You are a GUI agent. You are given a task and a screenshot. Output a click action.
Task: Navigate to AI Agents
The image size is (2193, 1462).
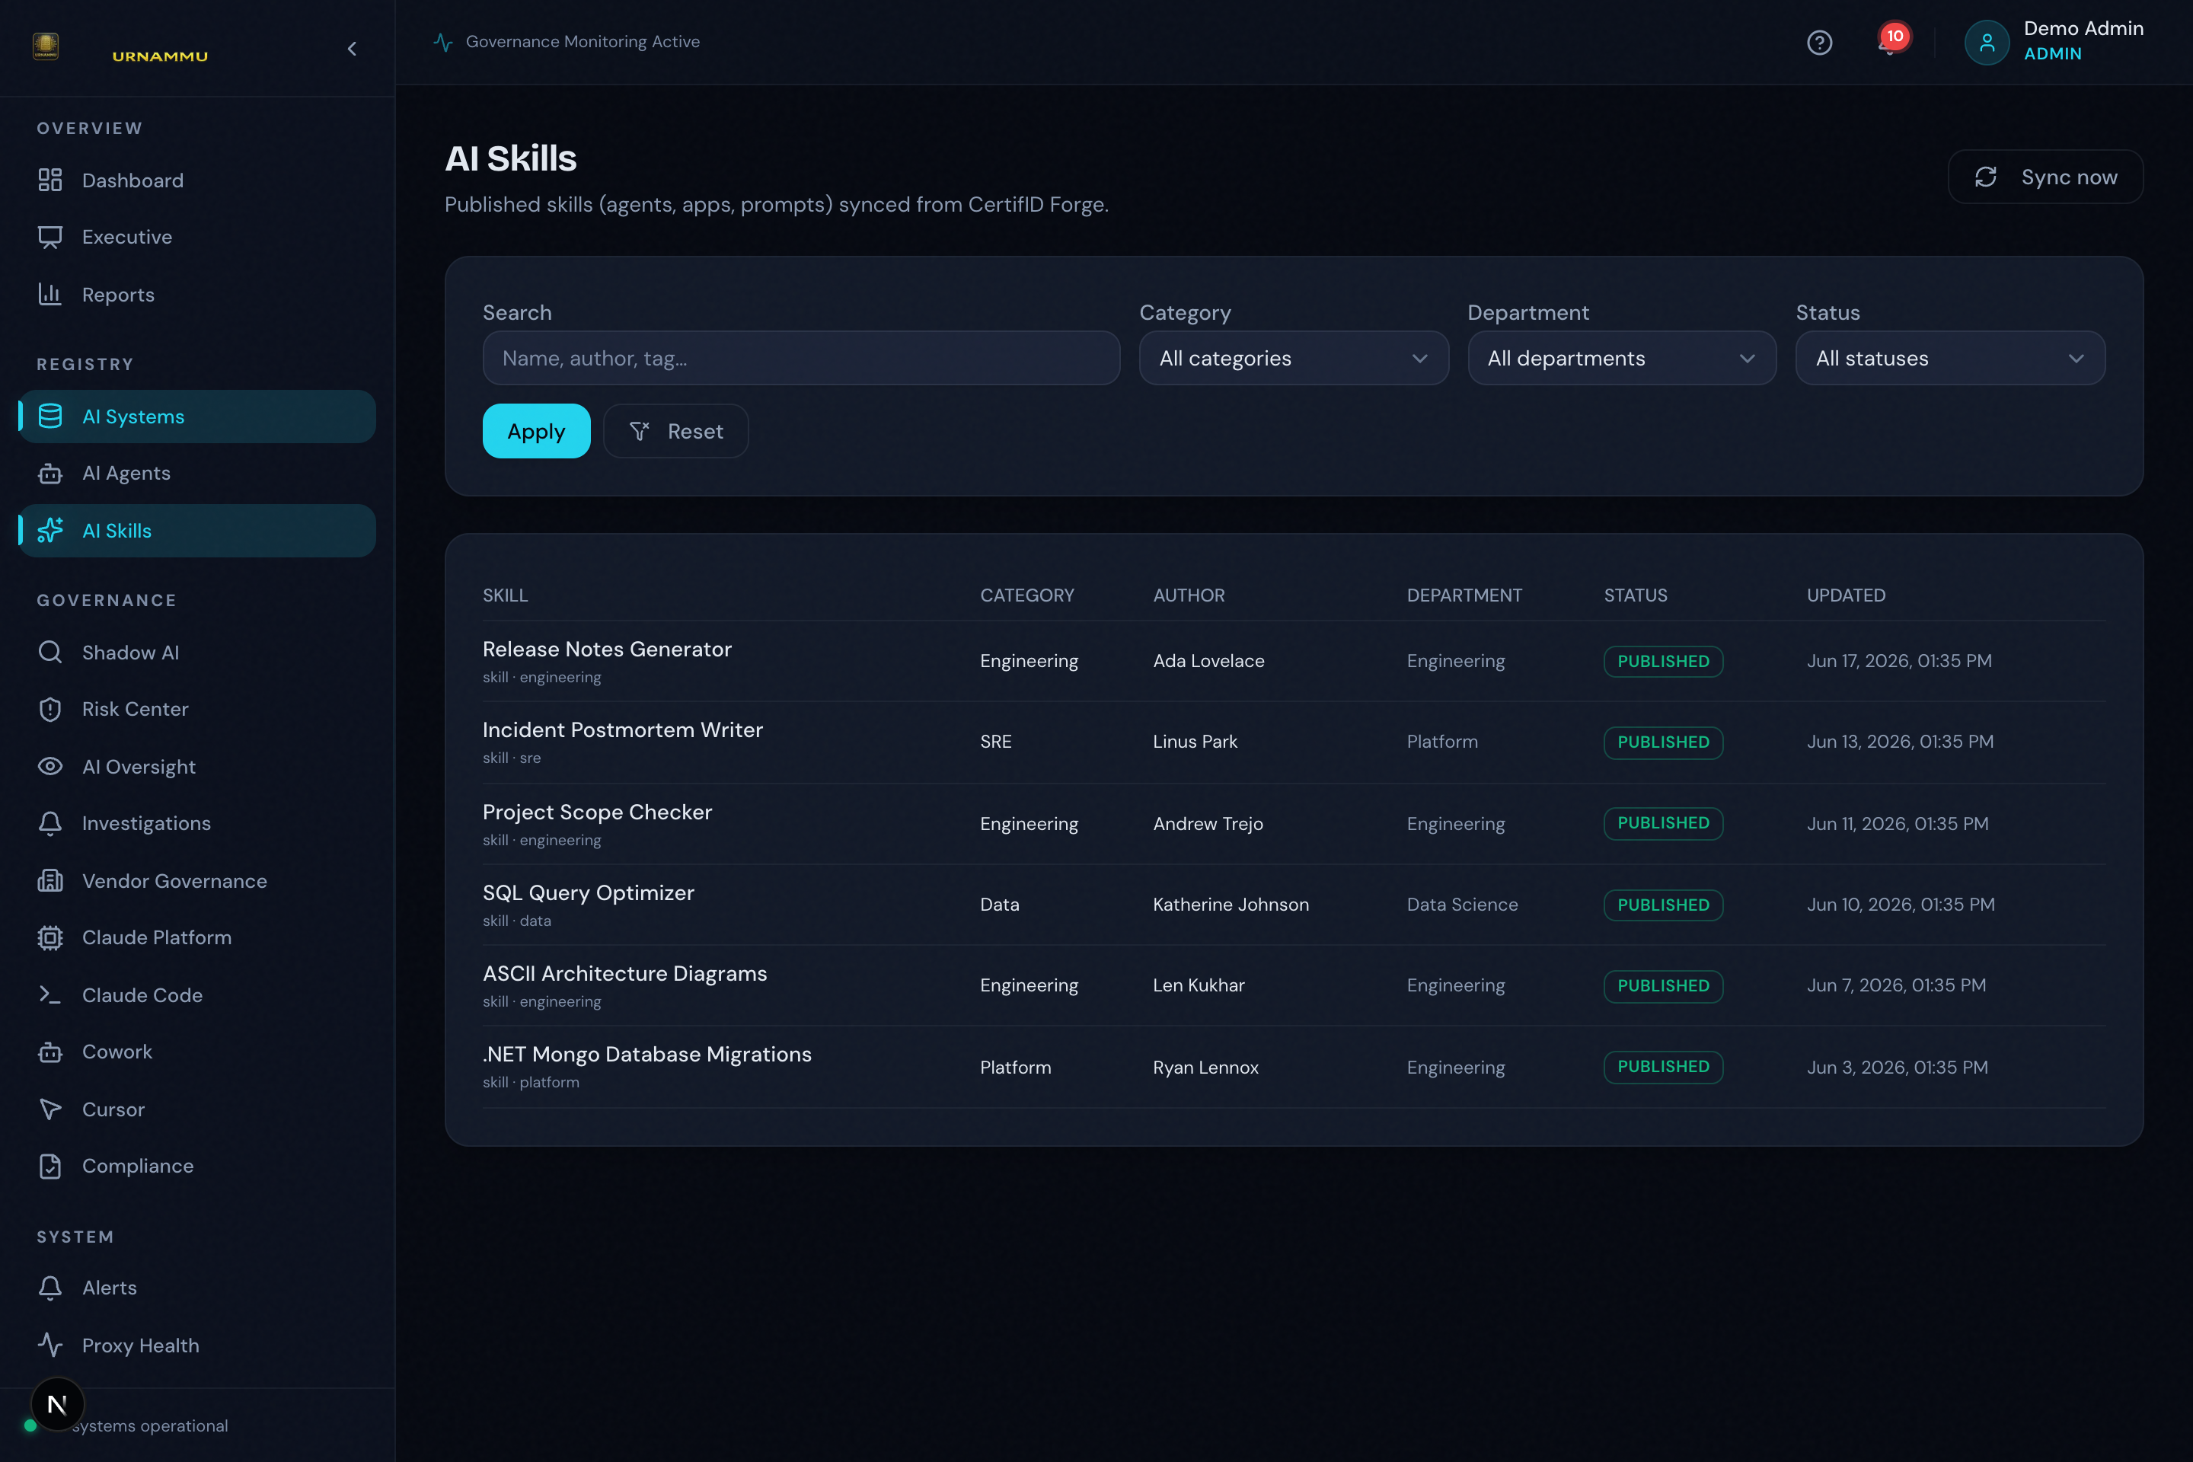coord(196,474)
